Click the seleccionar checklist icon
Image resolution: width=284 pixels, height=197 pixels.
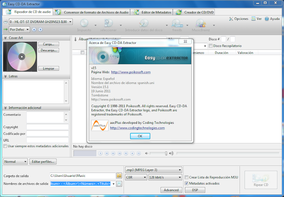(x=108, y=23)
